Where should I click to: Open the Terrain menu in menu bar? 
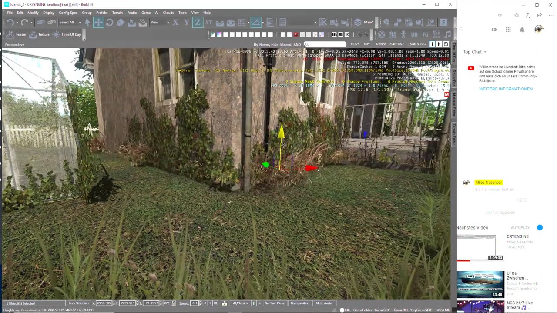tap(117, 13)
